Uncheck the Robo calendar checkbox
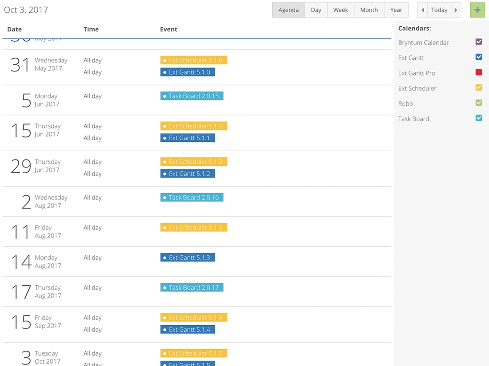 coord(479,103)
